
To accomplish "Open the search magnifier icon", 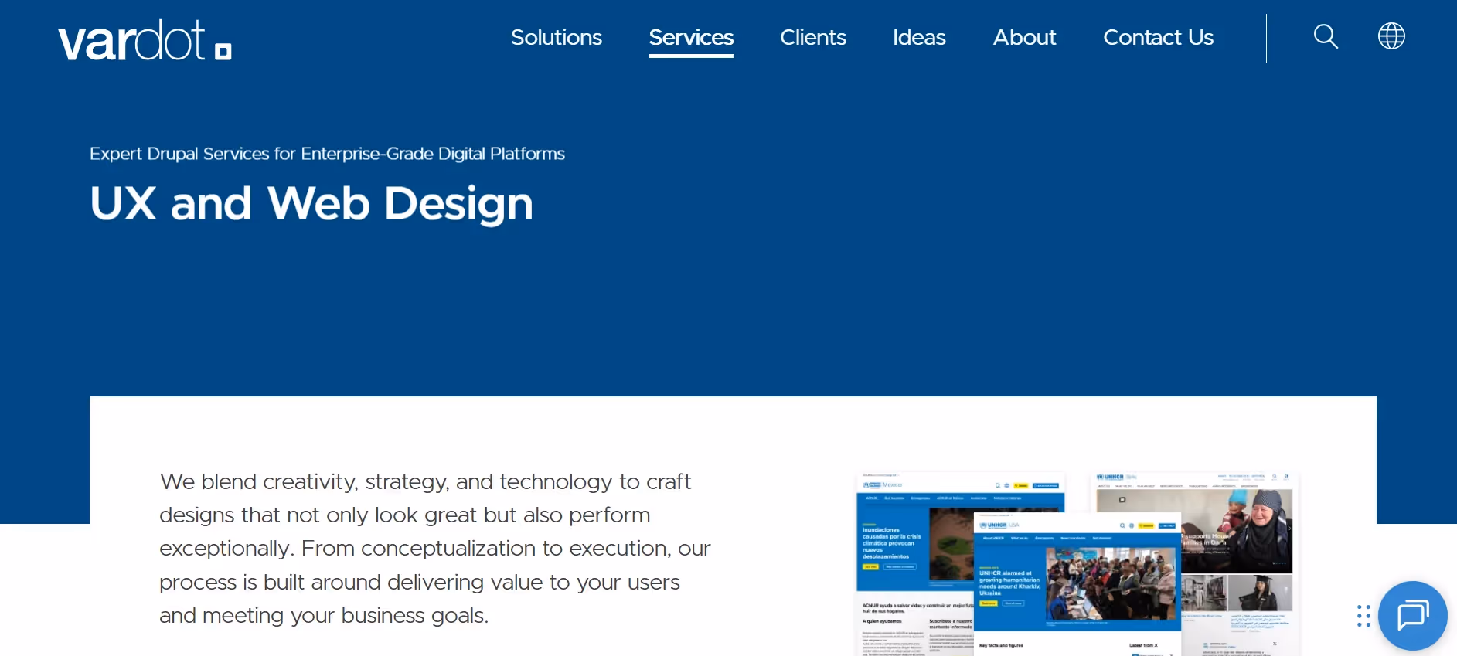I will [1326, 36].
